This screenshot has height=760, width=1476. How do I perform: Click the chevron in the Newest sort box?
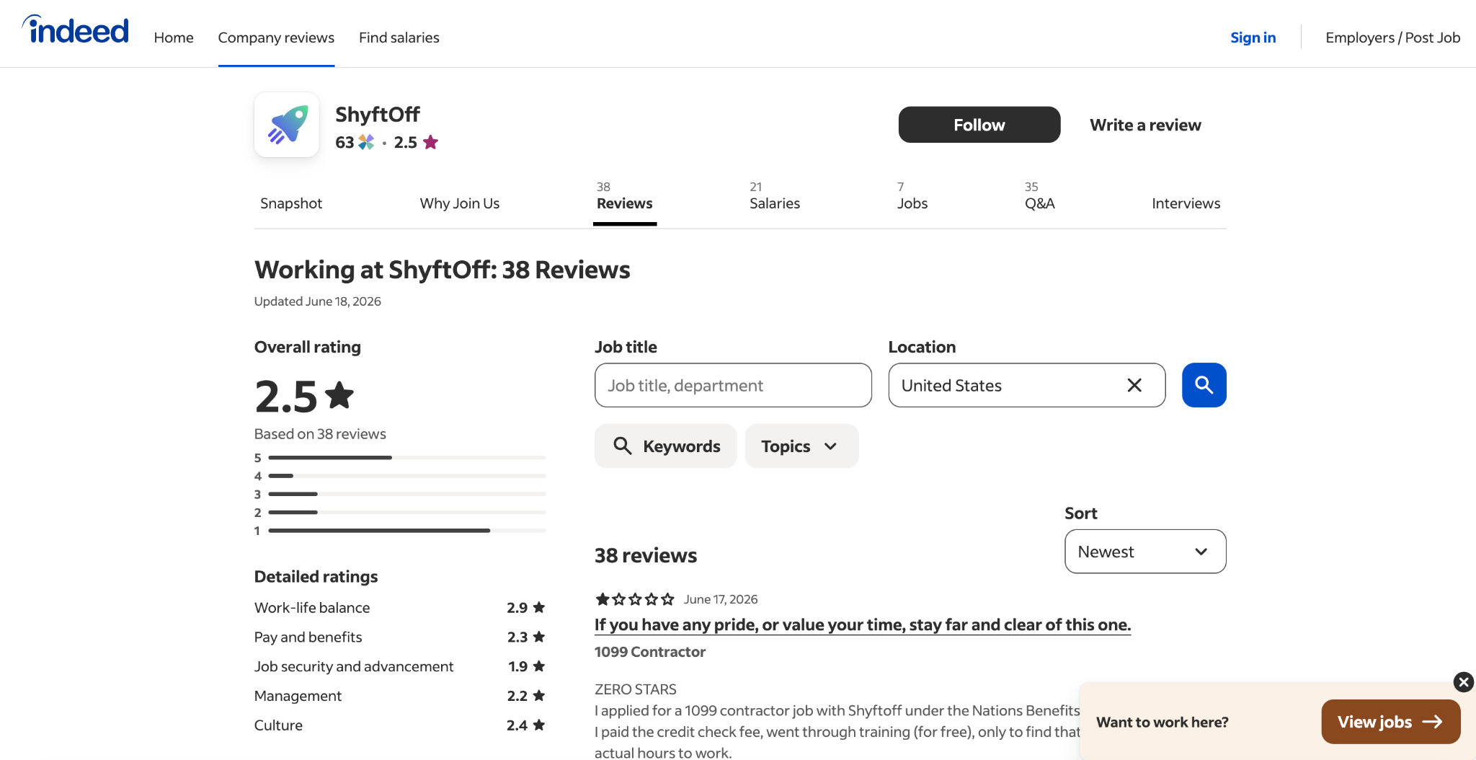1201,552
